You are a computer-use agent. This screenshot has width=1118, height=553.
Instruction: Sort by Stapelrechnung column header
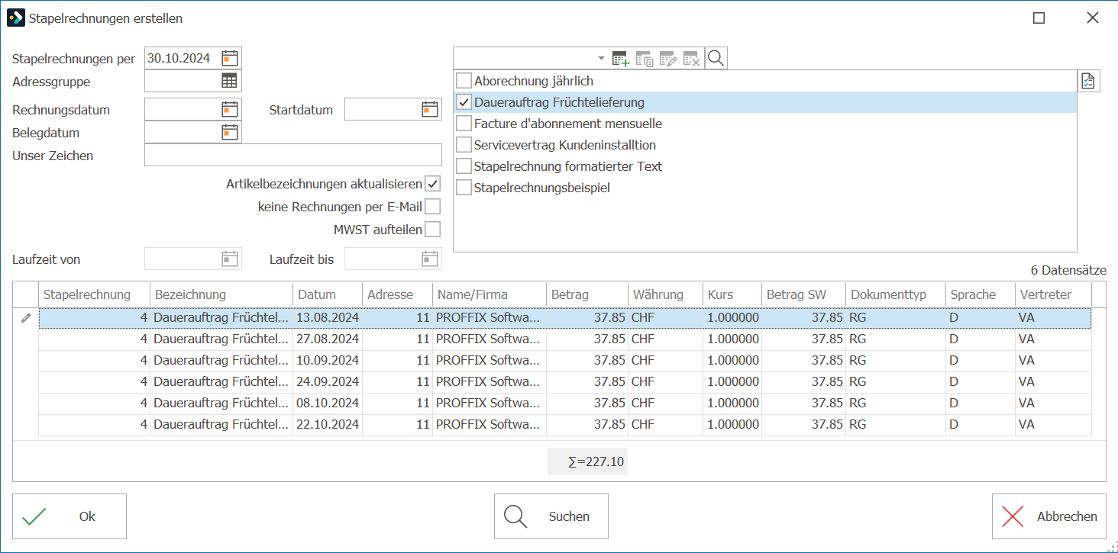click(x=95, y=294)
